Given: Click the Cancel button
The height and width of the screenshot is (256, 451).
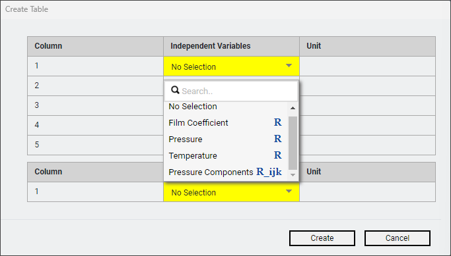Looking at the screenshot, I should click(398, 238).
